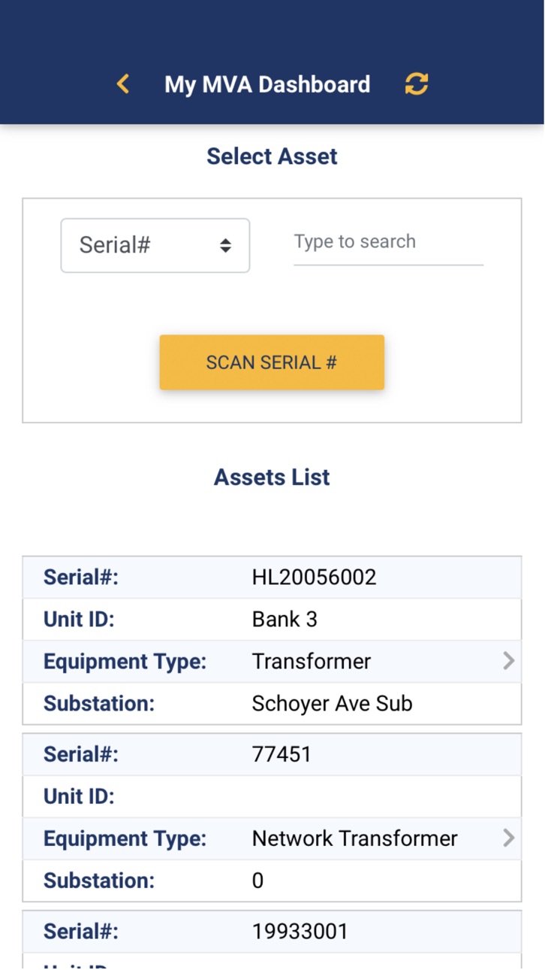Focus the Type to search field
Viewport: 545px width, 970px height.
click(x=388, y=242)
